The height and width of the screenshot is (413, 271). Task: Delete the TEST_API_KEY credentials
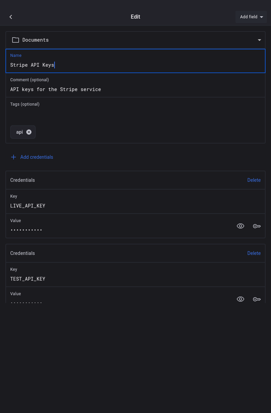[254, 253]
